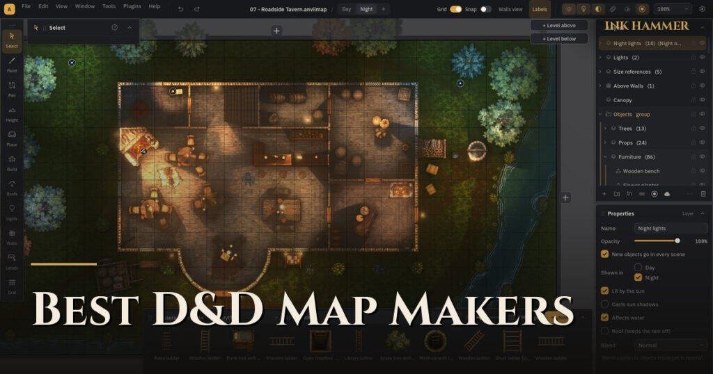Hide the Trees layer with eye icon
The image size is (713, 374).
[x=703, y=129]
